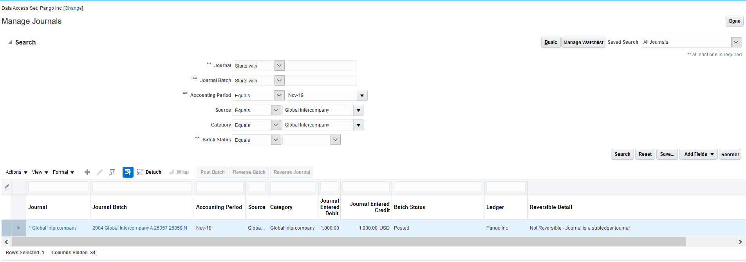This screenshot has height=262, width=746.
Task: Click the Detach table icon
Action: (149, 172)
